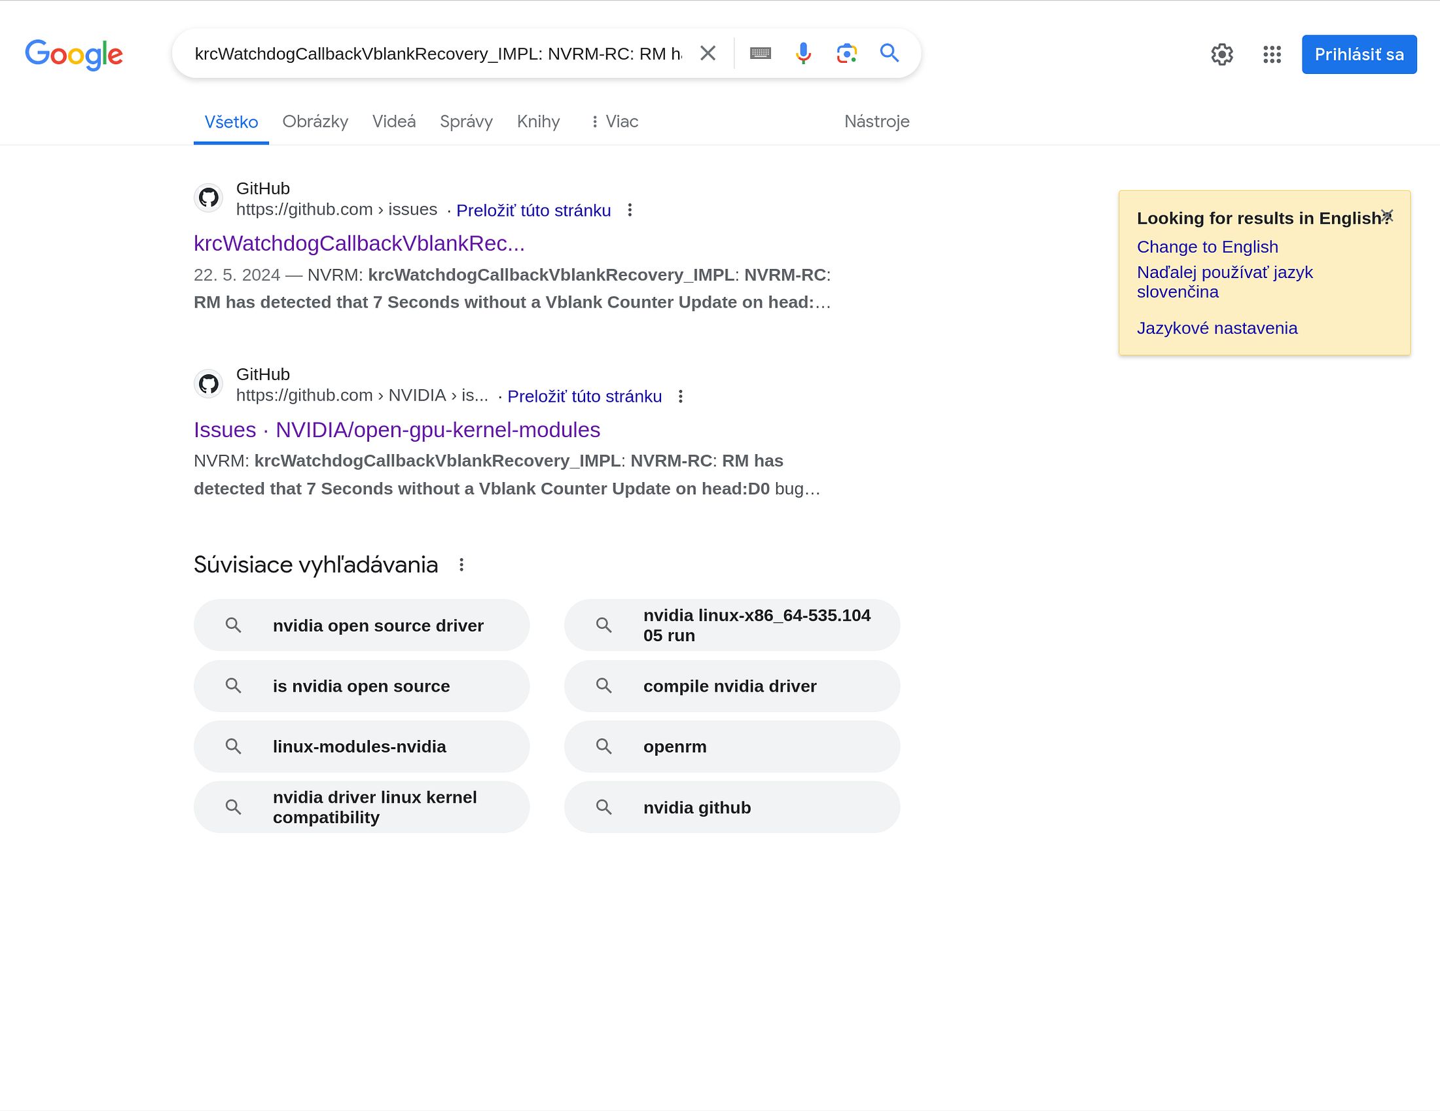Switch to the Videá tab
The image size is (1440, 1111).
coord(393,122)
